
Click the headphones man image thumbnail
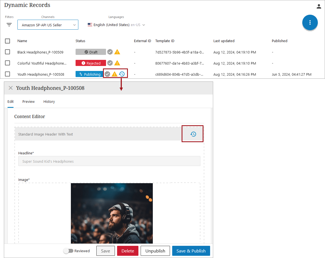[x=112, y=213]
